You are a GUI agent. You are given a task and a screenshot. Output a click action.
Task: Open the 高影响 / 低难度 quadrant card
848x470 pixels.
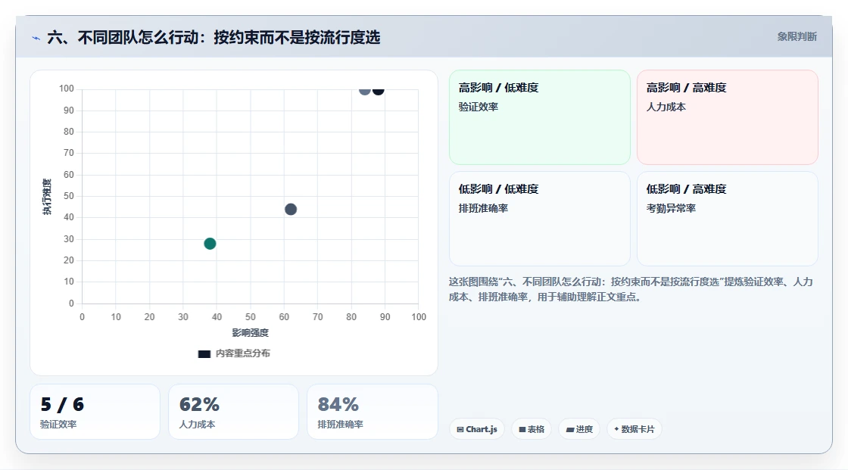[x=540, y=117]
